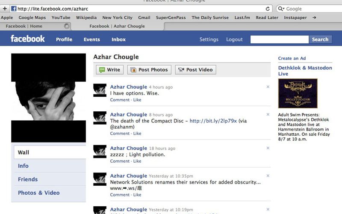Click the add bookmark plus button
Viewport: 342px width, 214px height.
(x=5, y=9)
